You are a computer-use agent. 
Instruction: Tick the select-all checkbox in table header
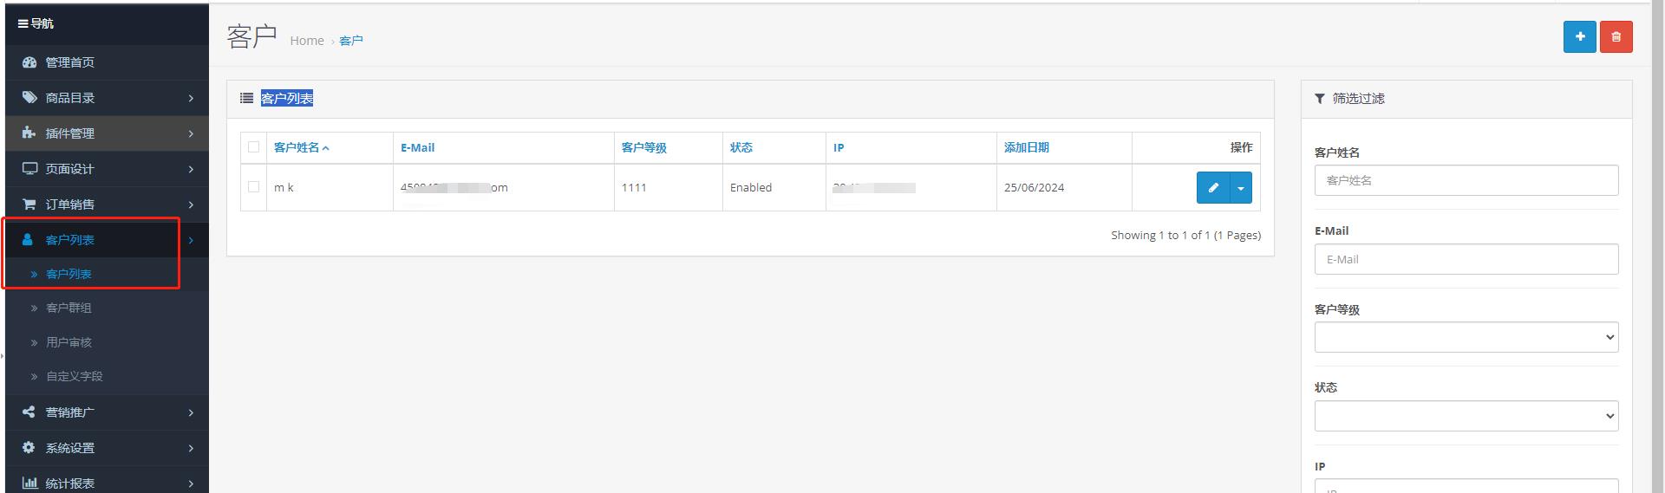(x=253, y=147)
